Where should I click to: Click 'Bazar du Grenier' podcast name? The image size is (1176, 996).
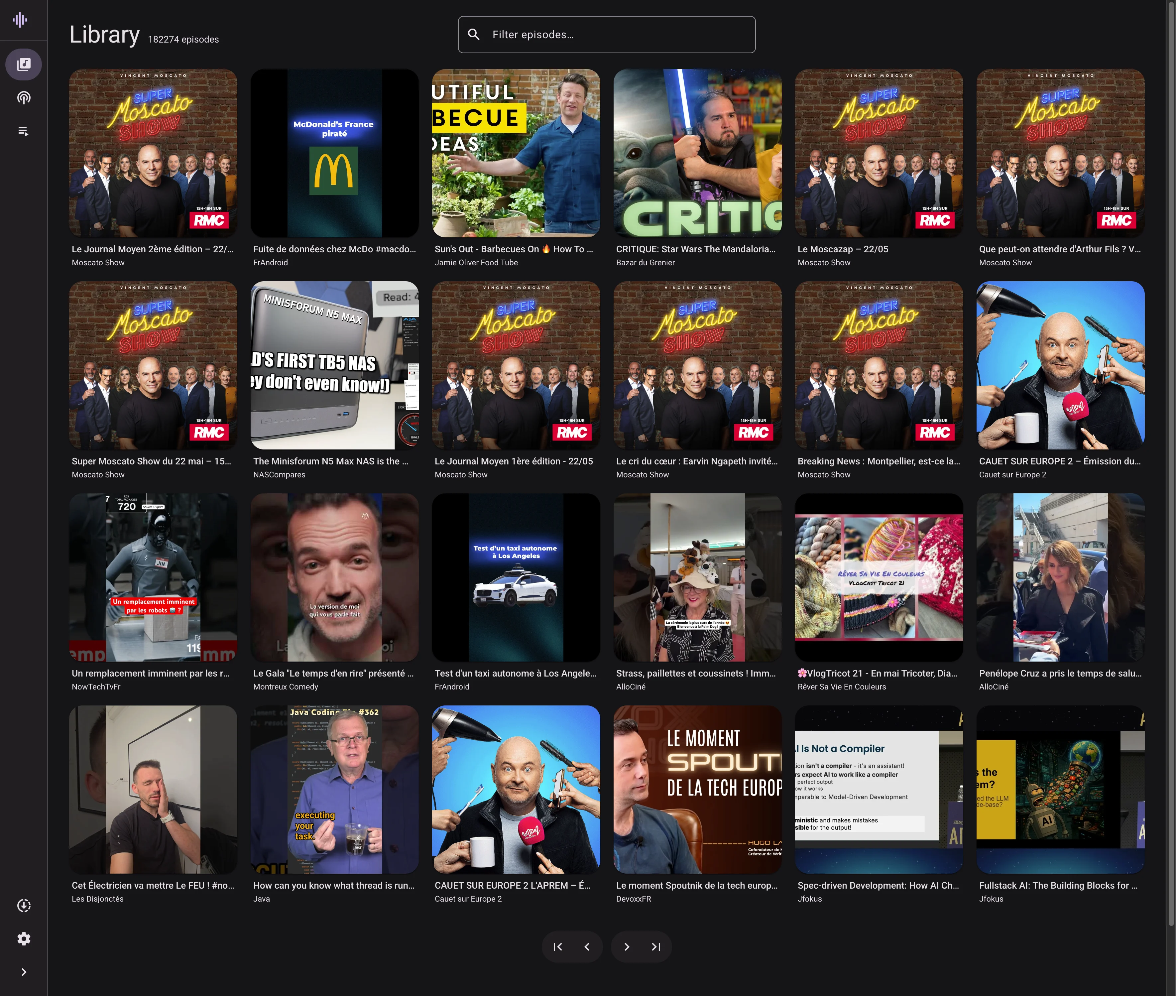(x=645, y=263)
